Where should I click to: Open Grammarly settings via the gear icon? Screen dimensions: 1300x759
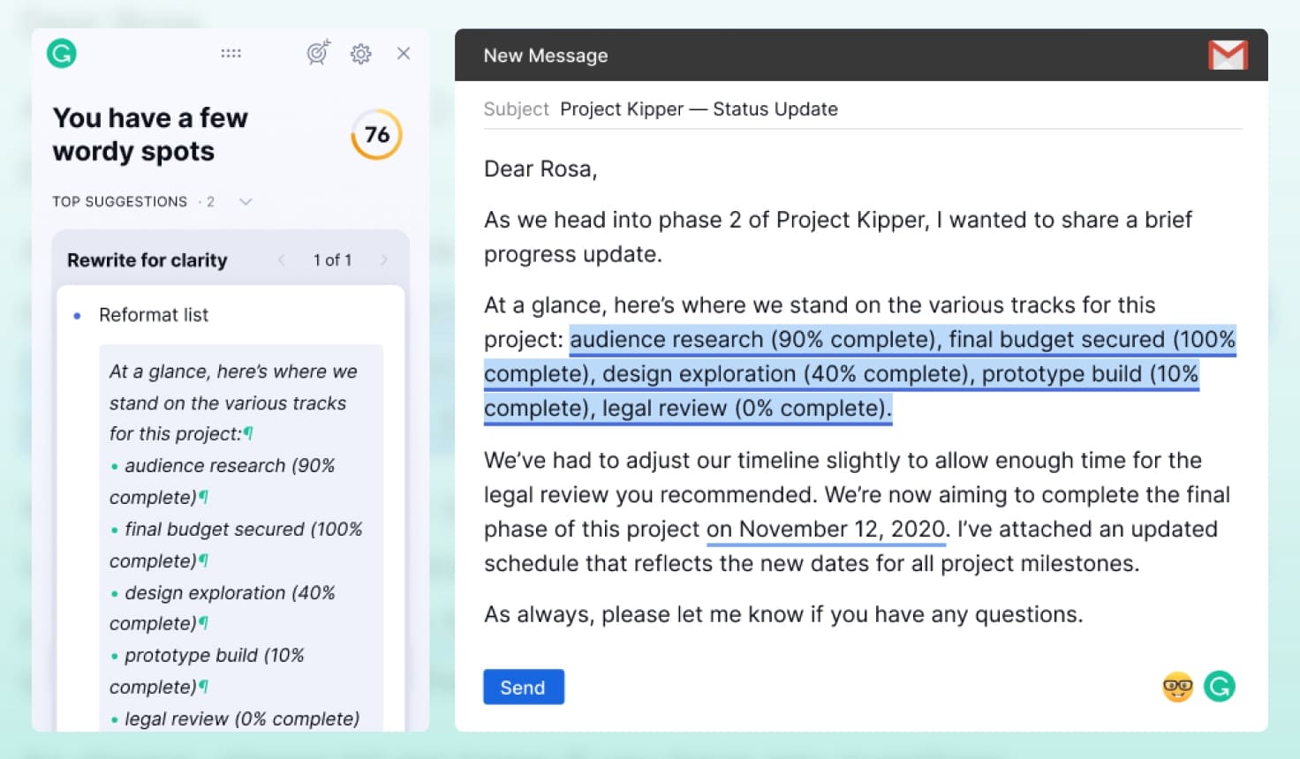(360, 54)
